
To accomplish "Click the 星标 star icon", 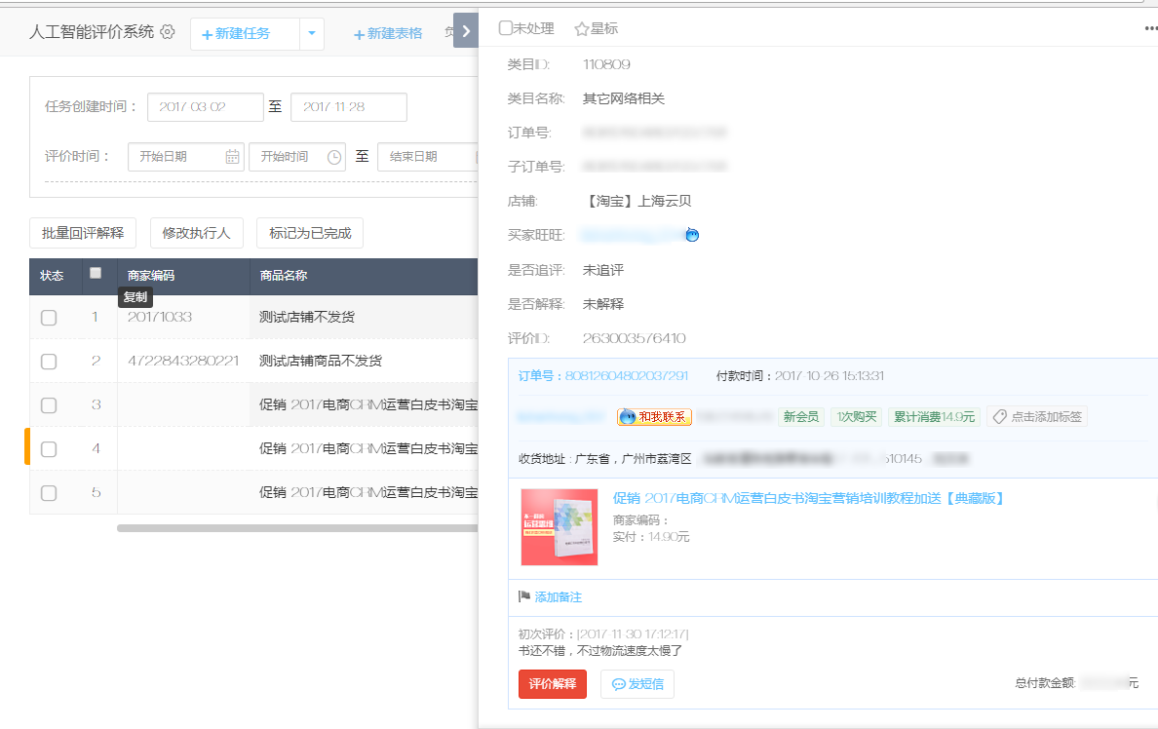I will pos(581,29).
